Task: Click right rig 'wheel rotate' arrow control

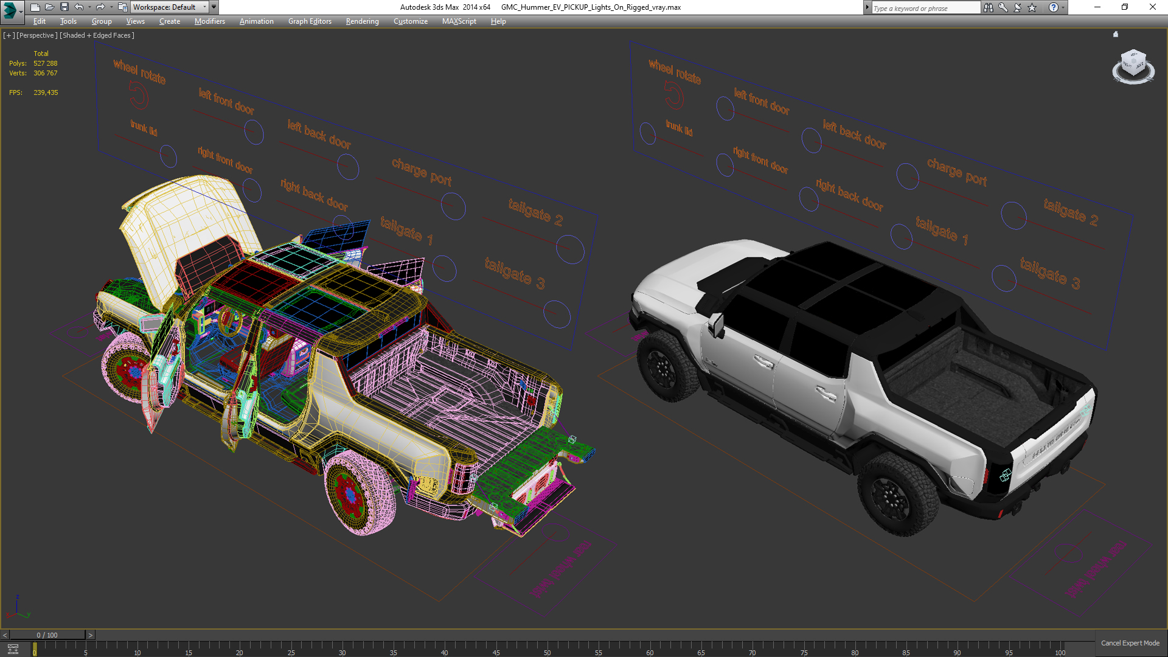Action: [673, 95]
